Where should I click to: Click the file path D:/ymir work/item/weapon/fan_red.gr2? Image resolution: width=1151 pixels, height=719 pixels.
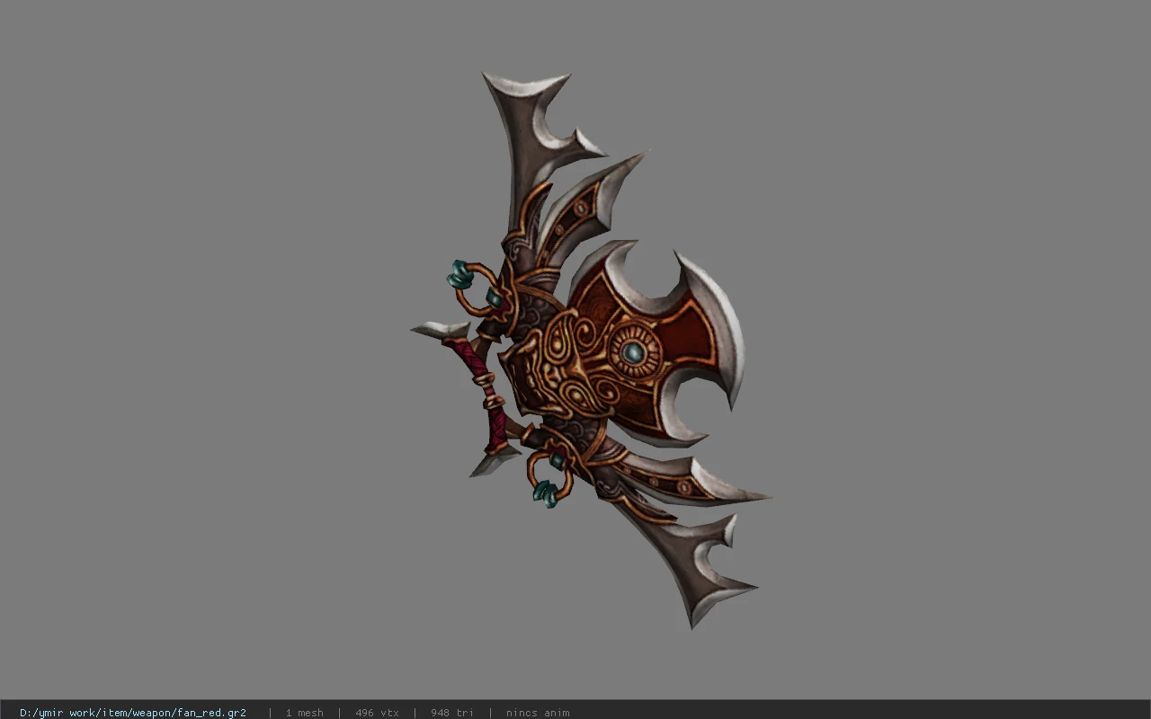(x=133, y=713)
